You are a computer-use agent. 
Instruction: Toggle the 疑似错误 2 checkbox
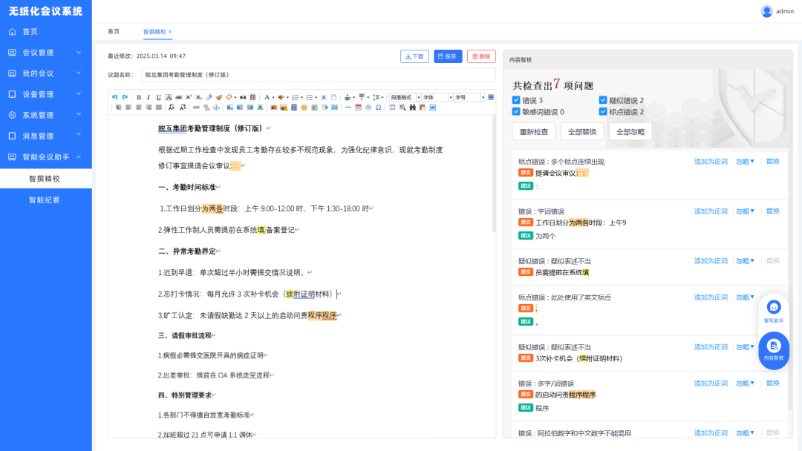pyautogui.click(x=602, y=100)
